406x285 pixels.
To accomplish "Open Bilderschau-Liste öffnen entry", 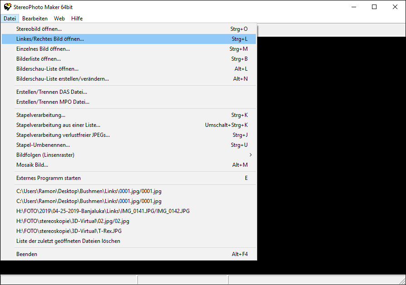I will pos(129,69).
